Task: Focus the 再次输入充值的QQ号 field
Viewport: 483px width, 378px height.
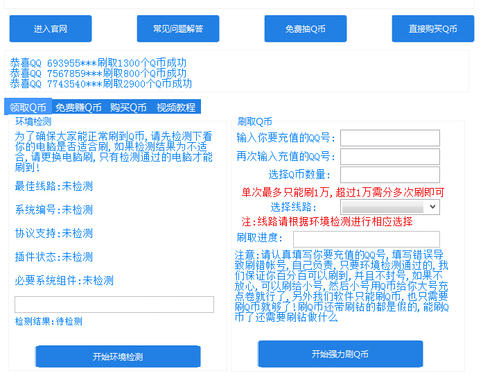Action: (x=390, y=157)
